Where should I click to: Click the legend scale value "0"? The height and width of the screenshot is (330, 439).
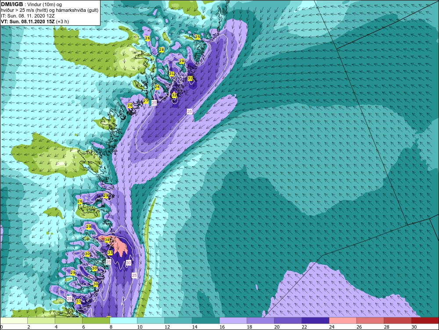coord(1,327)
